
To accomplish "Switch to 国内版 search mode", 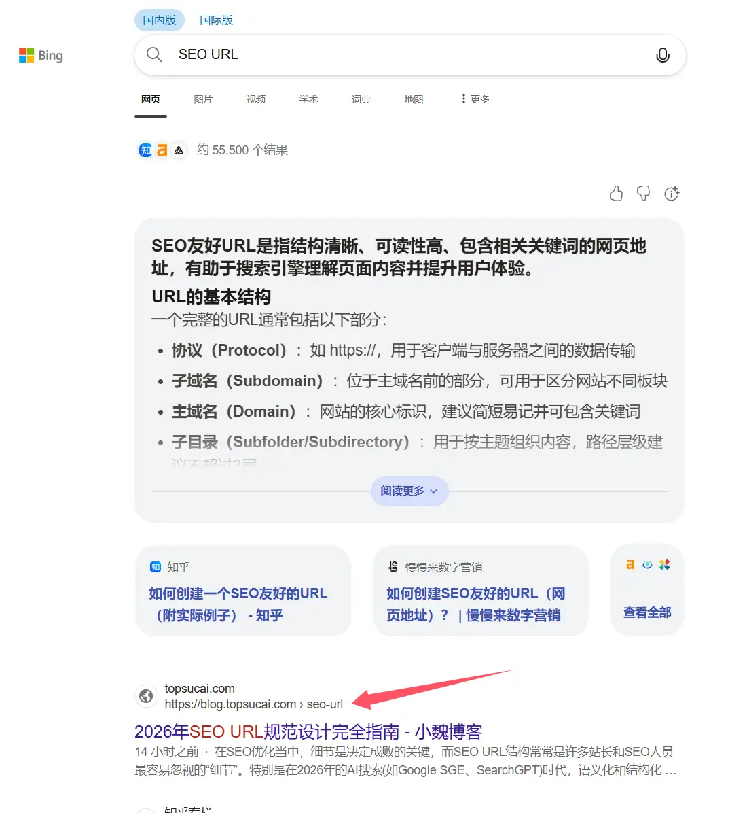I will [x=160, y=20].
